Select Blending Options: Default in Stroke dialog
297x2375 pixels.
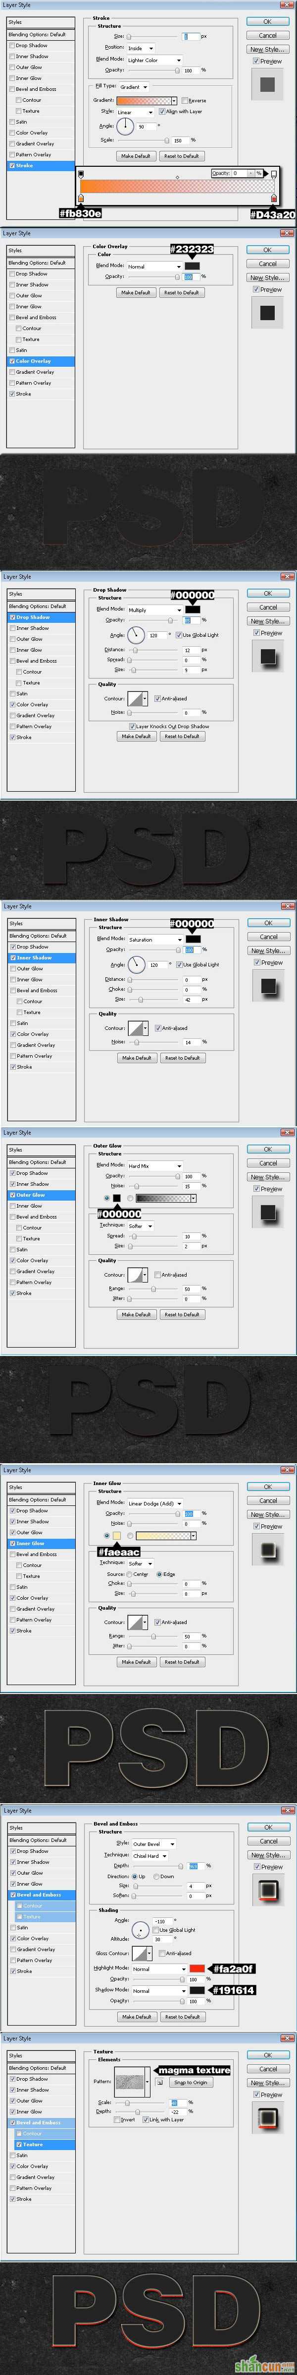(x=41, y=34)
